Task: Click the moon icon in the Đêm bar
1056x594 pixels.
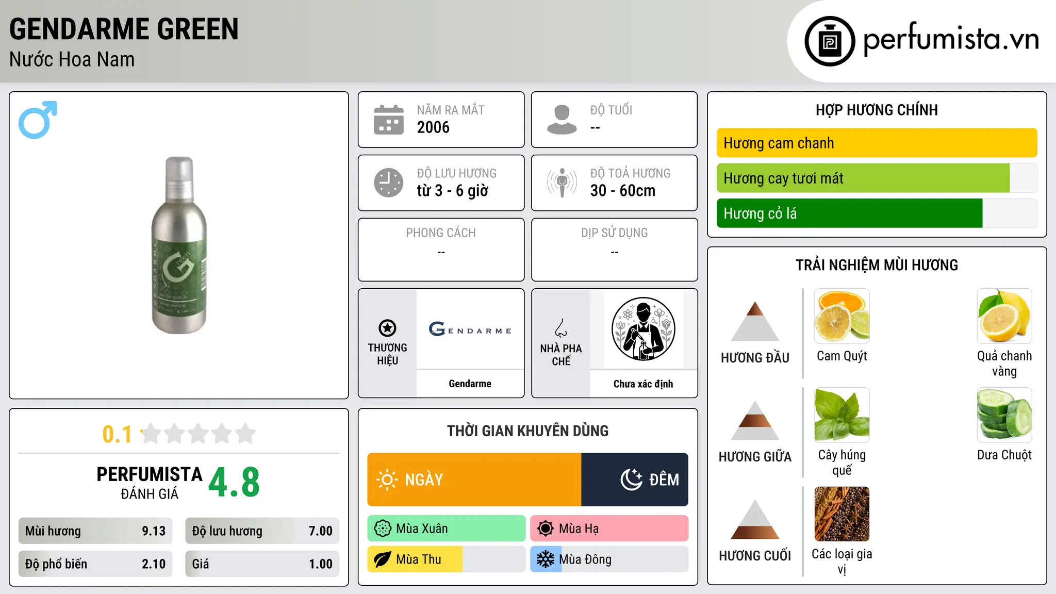Action: (632, 480)
